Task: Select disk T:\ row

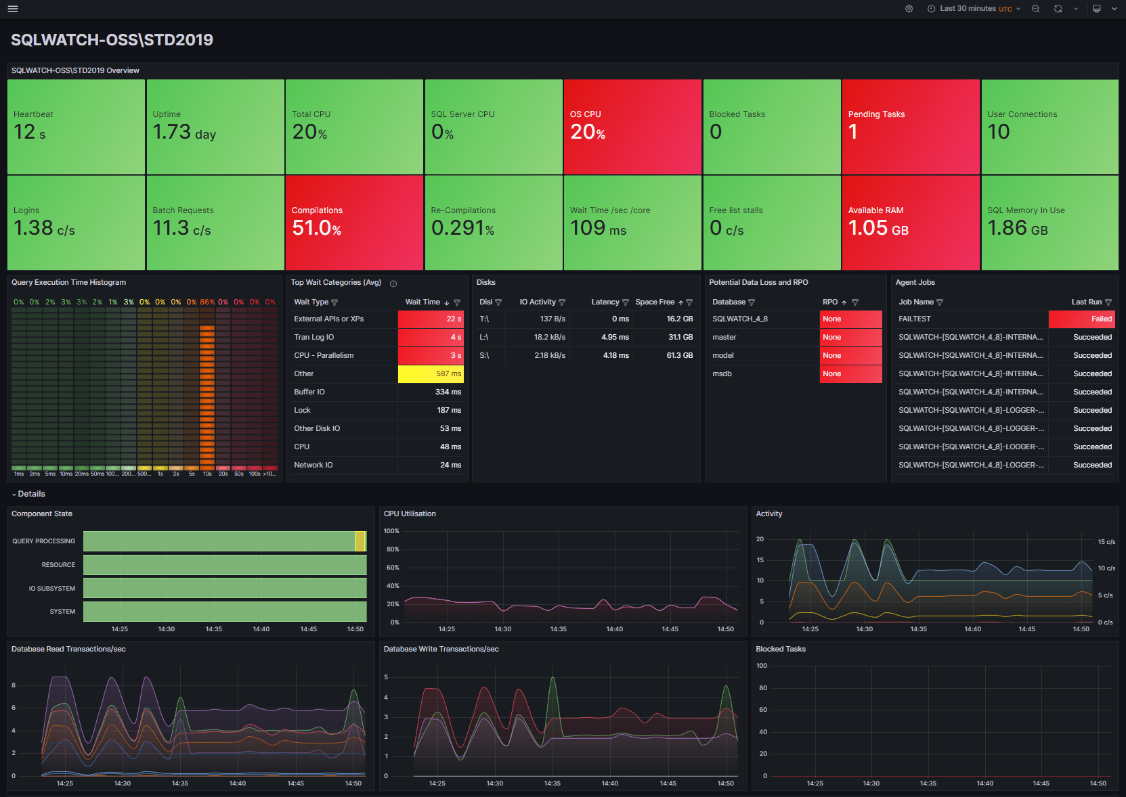Action: click(x=586, y=319)
